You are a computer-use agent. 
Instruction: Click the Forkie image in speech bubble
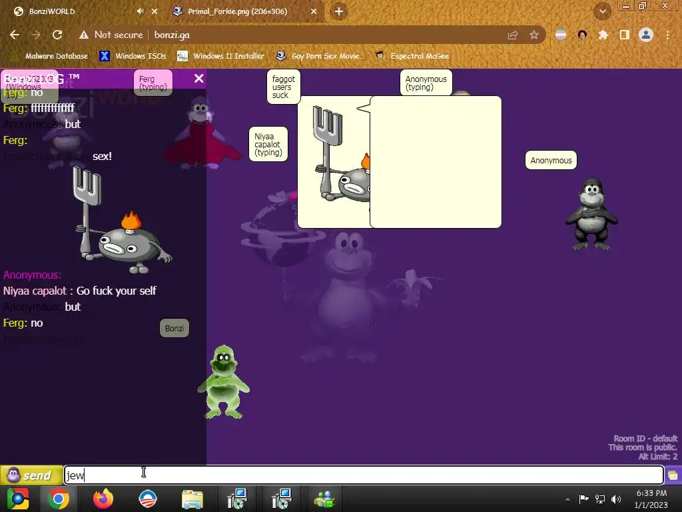coord(342,155)
